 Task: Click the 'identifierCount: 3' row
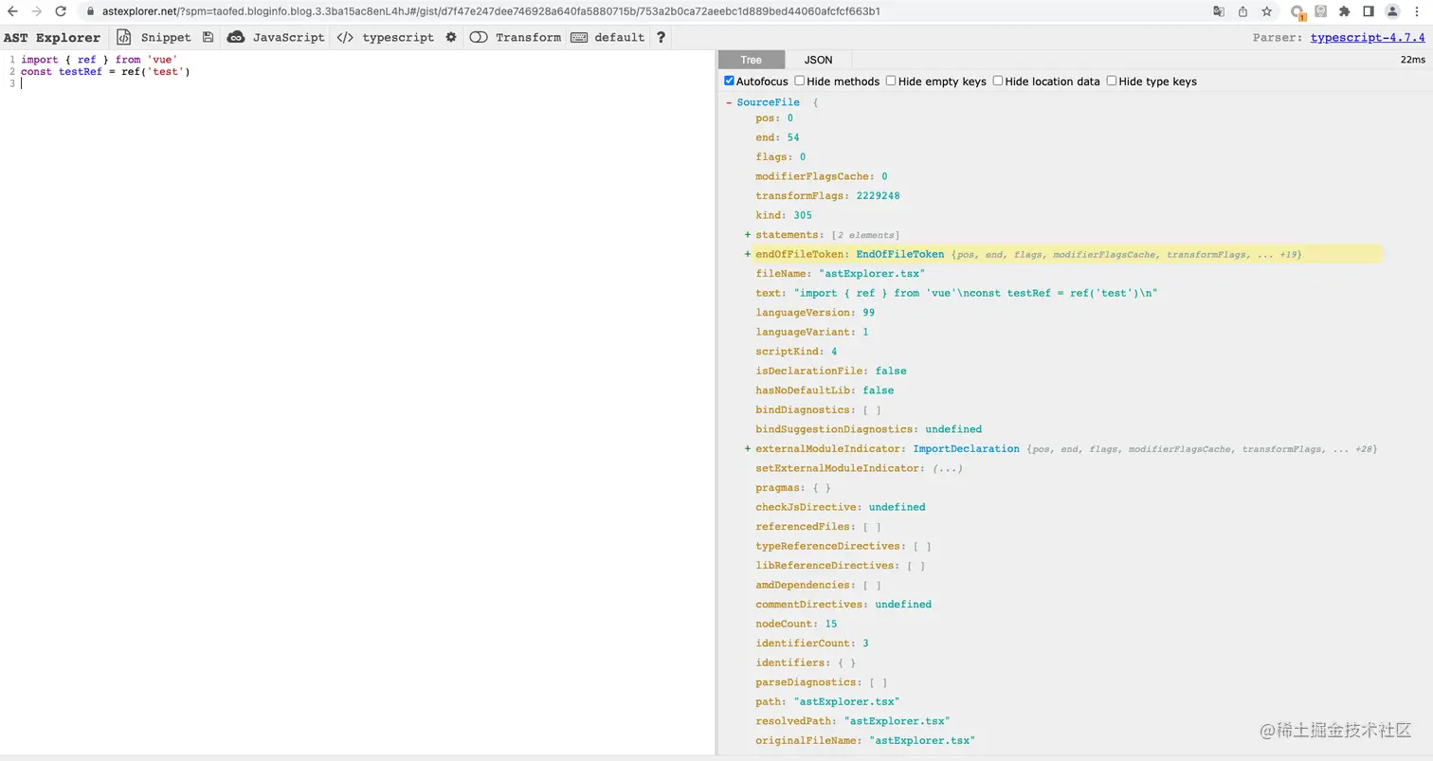pyautogui.click(x=812, y=643)
